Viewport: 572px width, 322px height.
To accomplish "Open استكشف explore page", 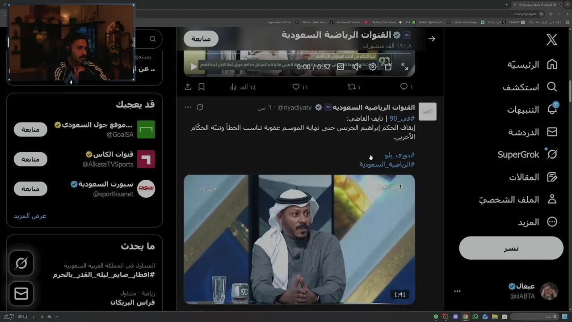I will (x=530, y=87).
